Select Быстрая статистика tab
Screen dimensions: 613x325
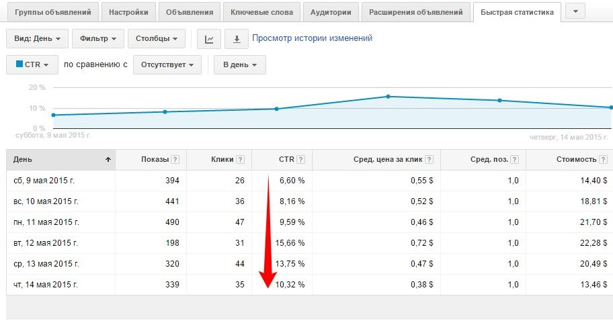coord(518,12)
